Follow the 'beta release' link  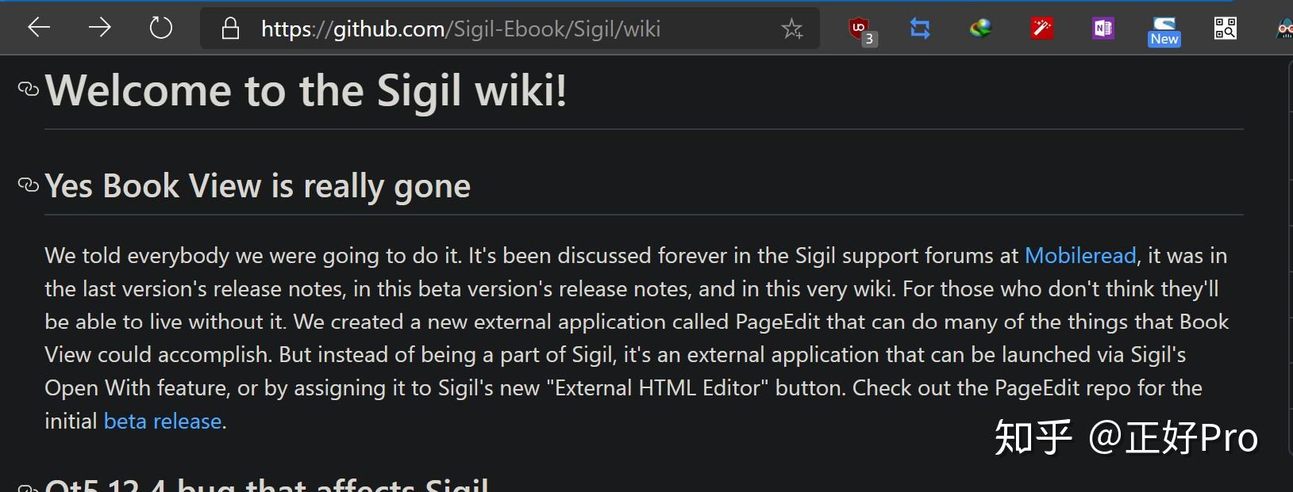(162, 421)
